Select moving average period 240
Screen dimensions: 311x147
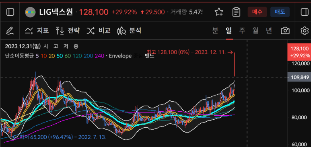click(99, 56)
